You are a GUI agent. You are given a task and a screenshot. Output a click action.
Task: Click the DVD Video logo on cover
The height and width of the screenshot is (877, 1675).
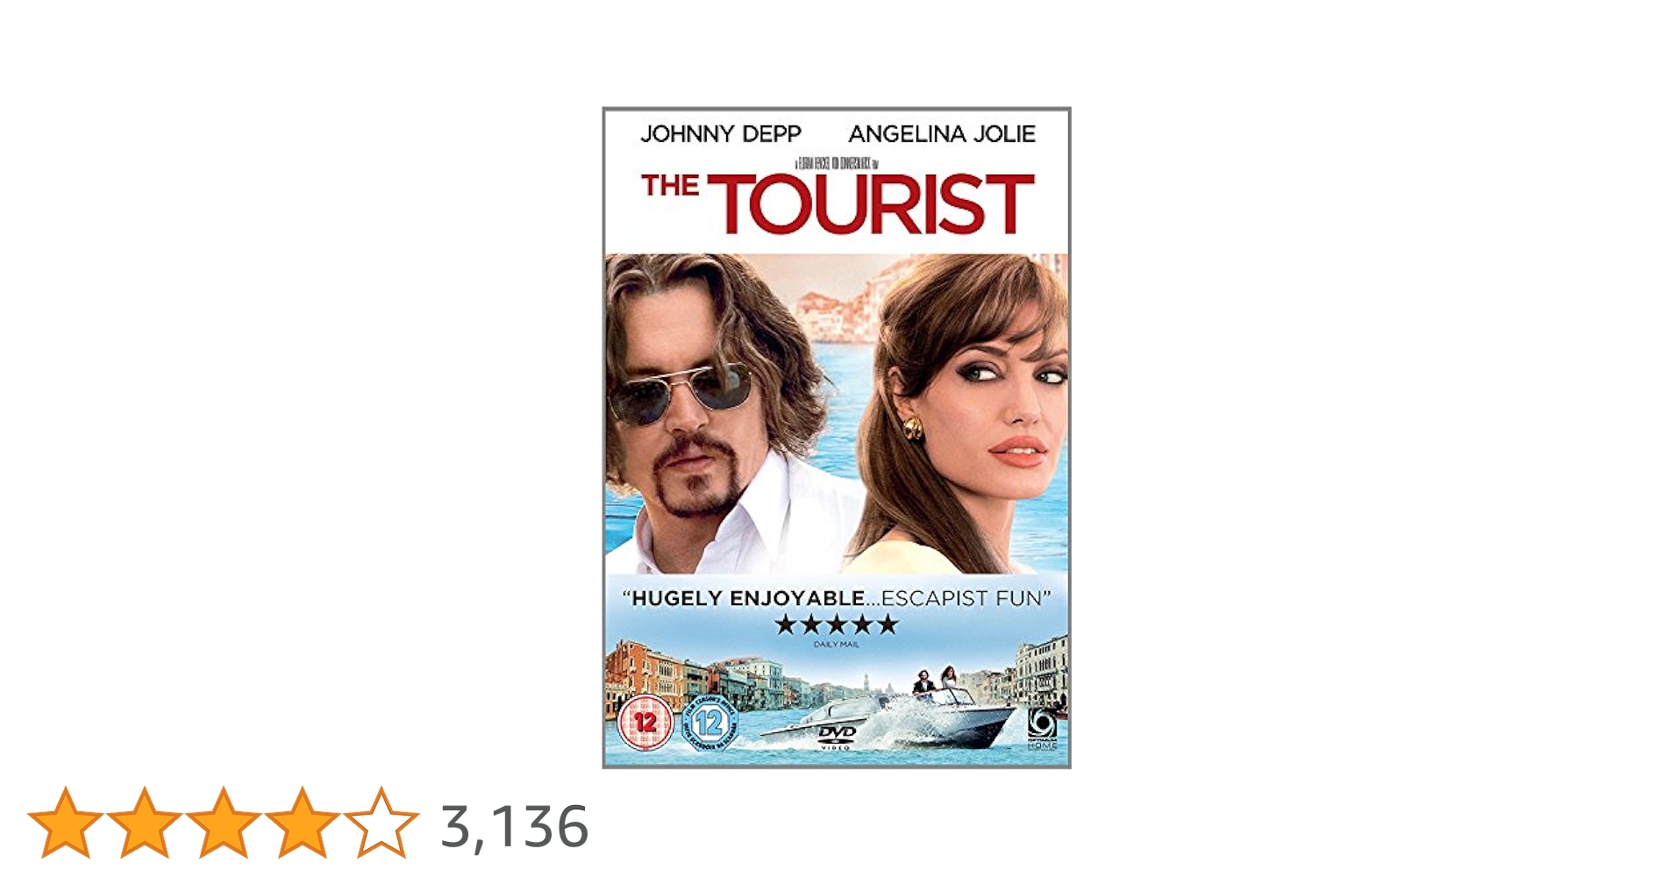(836, 737)
